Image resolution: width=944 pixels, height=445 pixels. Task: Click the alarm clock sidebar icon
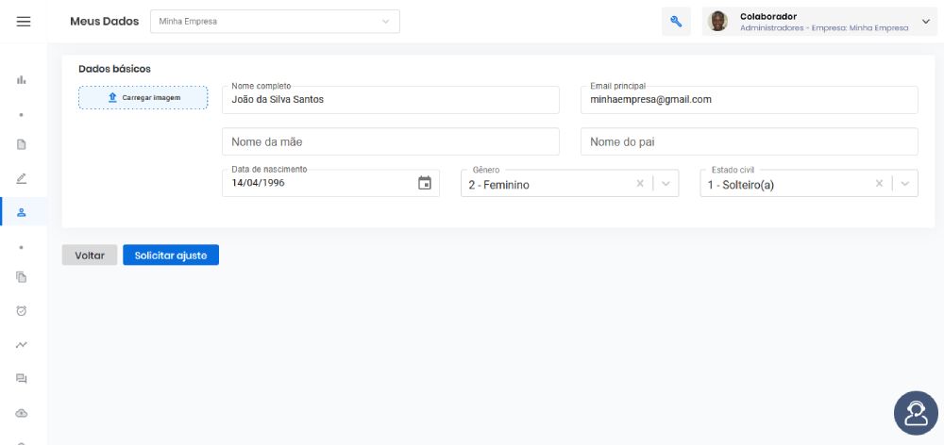(22, 311)
